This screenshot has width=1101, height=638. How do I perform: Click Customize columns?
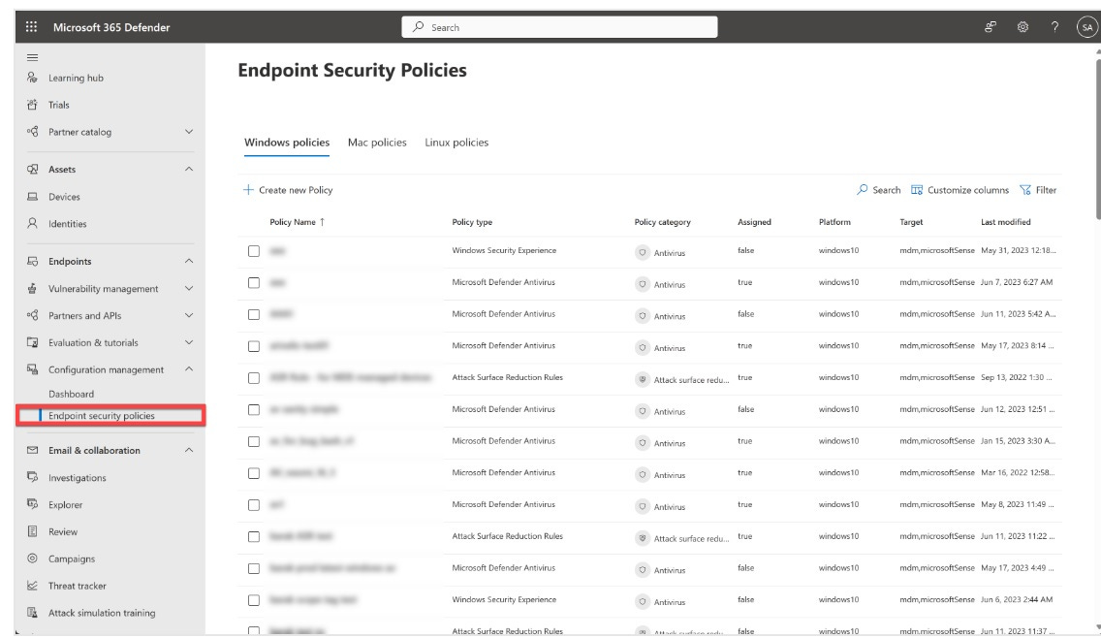pyautogui.click(x=959, y=190)
